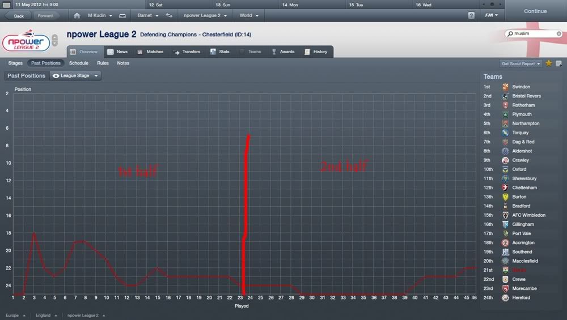Expand the npower League 2 breadcrumb at bottom

pyautogui.click(x=86, y=315)
